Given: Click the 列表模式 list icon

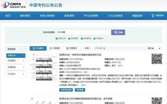Looking at the screenshot, I should [51, 48].
